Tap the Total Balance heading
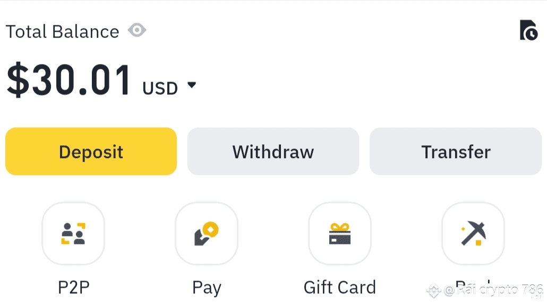Screen dimensions: 547x304 [63, 32]
